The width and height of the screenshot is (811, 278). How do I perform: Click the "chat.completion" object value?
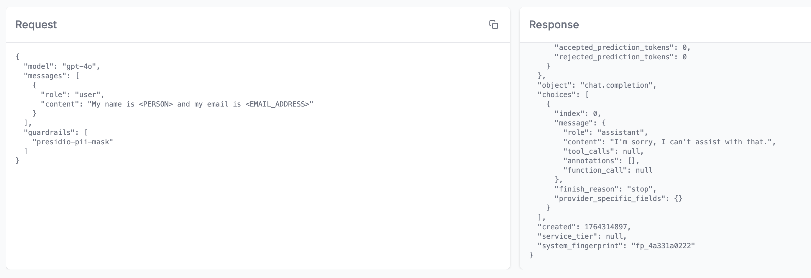(618, 85)
